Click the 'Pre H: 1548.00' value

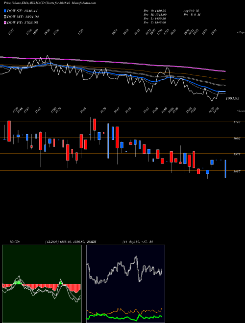155,15
